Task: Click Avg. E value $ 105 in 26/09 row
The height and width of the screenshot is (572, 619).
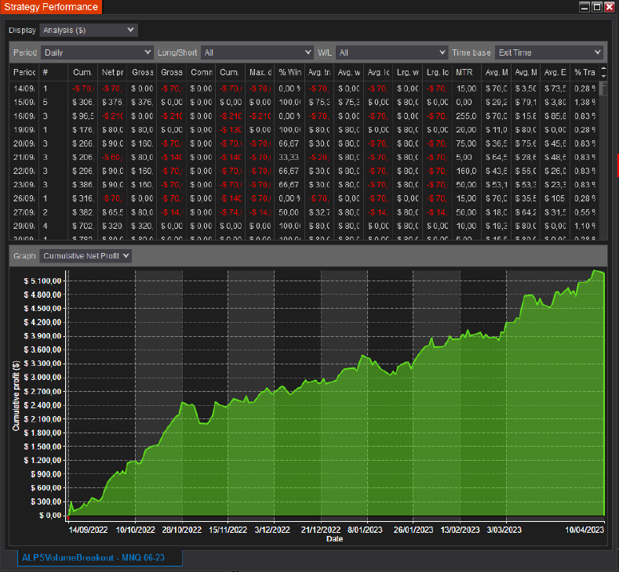Action: click(x=555, y=198)
